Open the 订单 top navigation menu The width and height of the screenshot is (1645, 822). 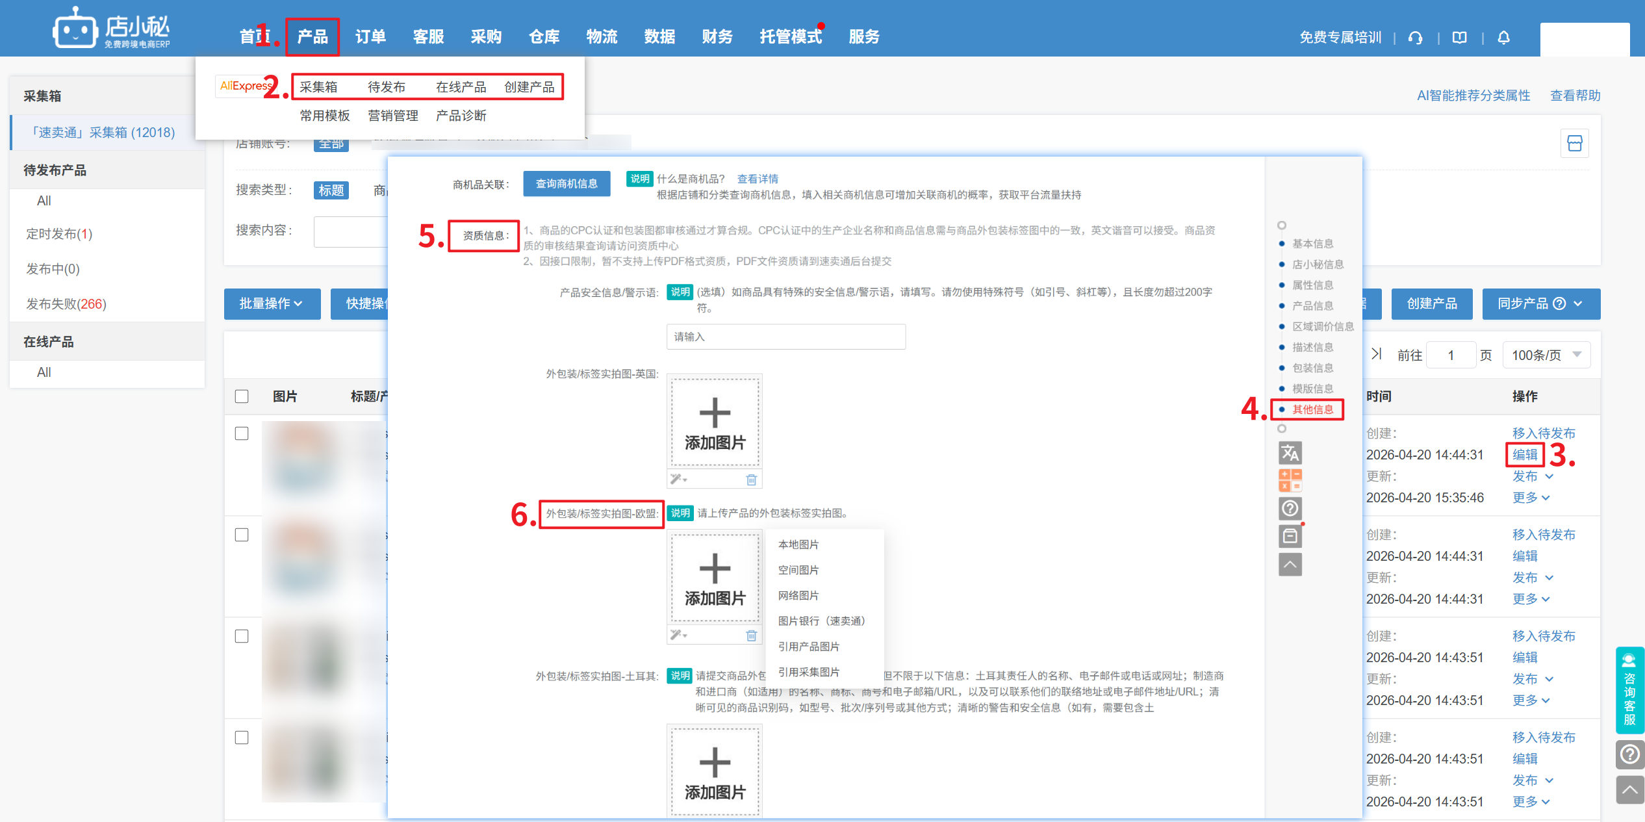tap(370, 37)
